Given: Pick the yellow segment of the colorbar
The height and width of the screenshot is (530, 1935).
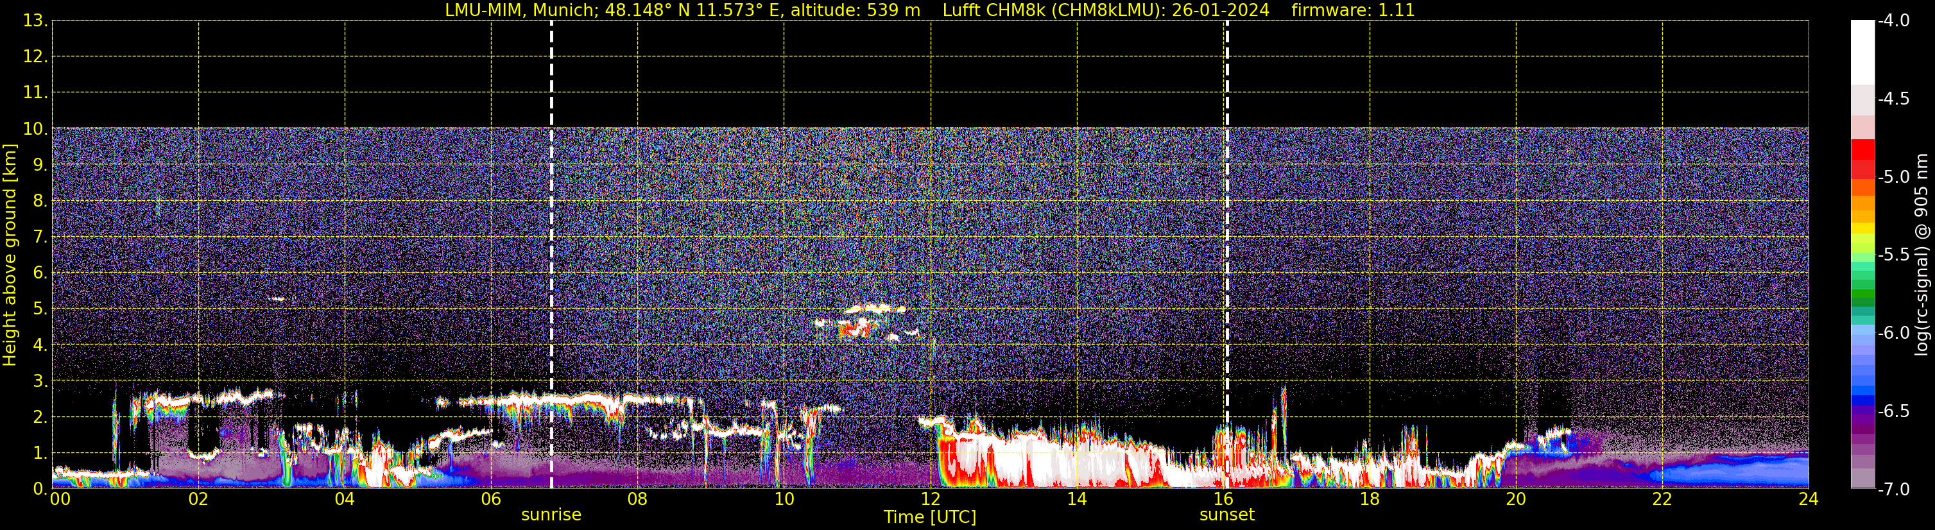Looking at the screenshot, I should [1863, 228].
